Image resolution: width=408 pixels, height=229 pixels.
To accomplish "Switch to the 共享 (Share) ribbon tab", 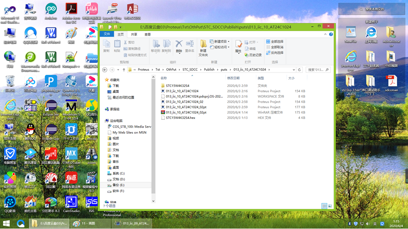I will point(134,34).
